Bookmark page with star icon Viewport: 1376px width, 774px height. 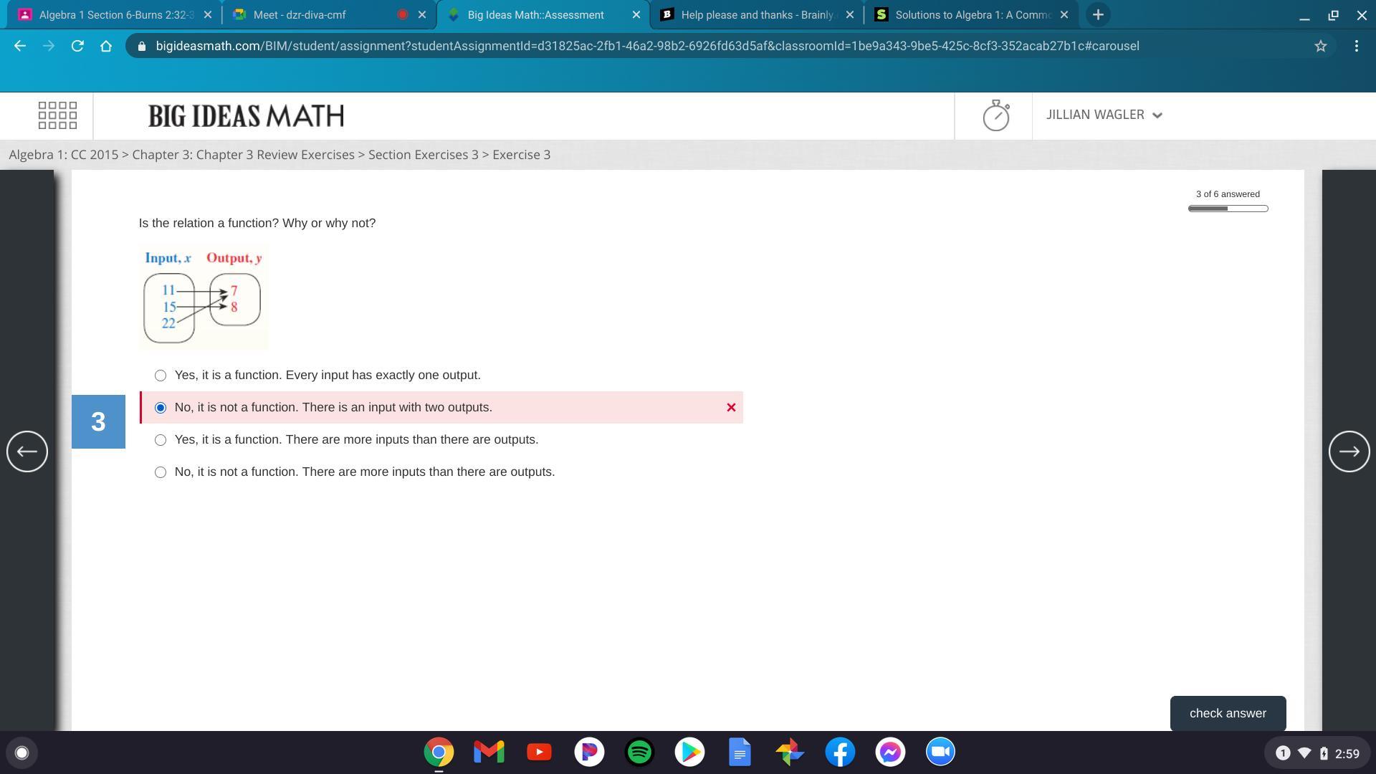tap(1320, 46)
